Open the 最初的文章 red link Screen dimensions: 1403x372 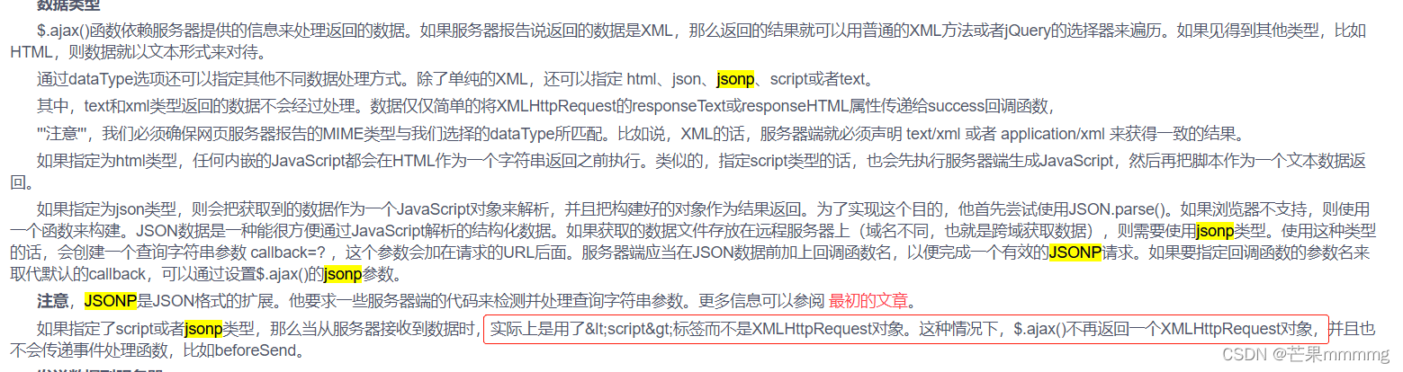(x=869, y=300)
